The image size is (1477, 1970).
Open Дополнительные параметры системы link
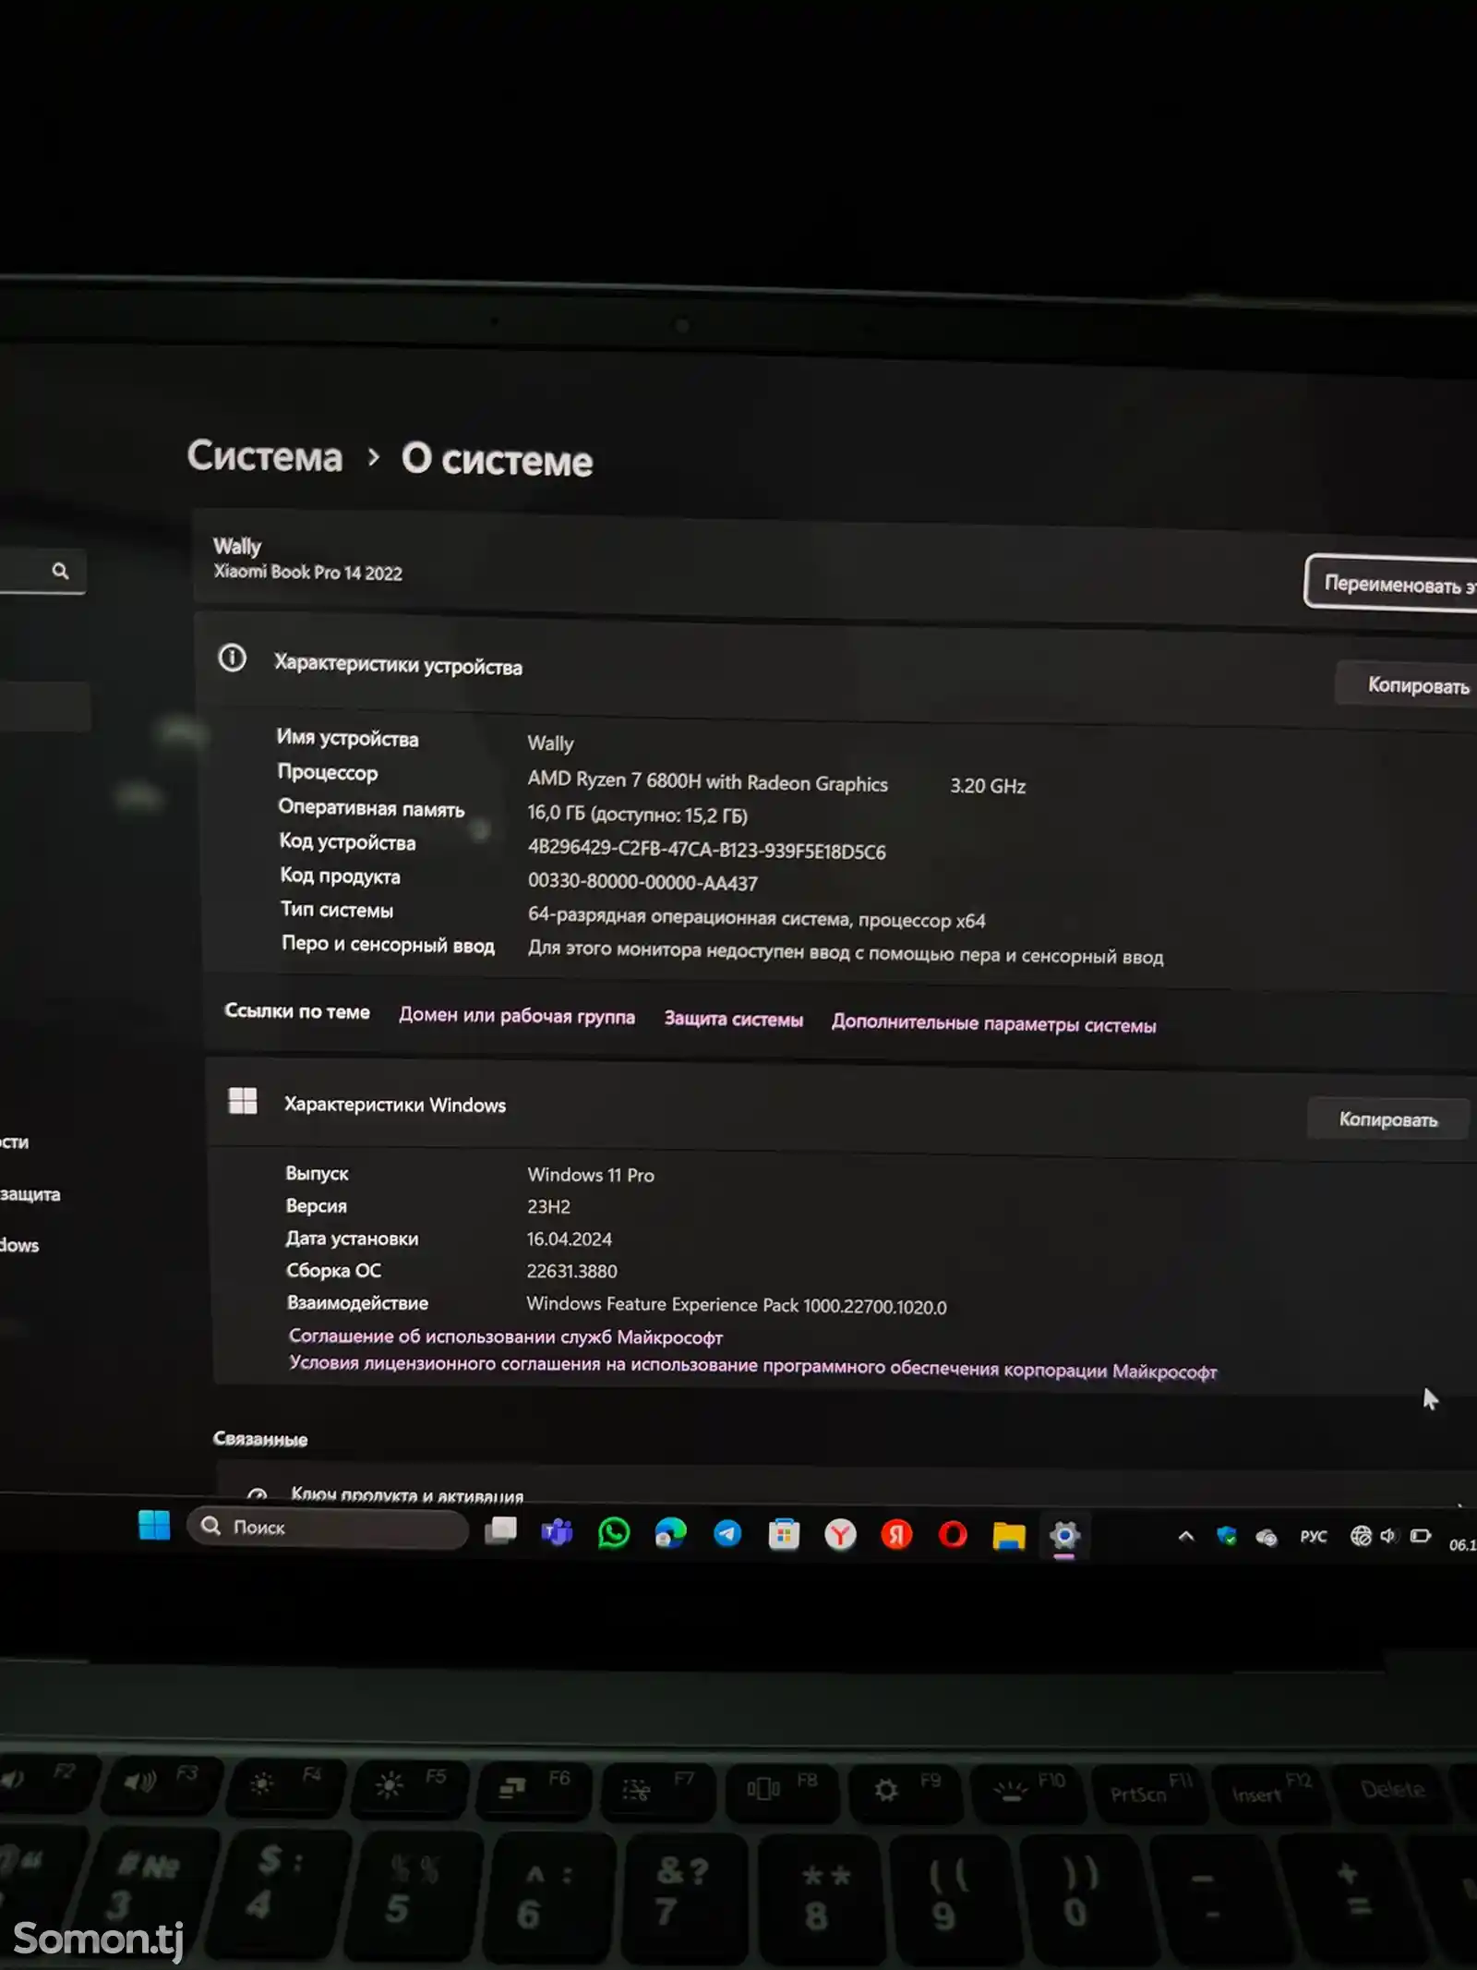click(994, 1024)
